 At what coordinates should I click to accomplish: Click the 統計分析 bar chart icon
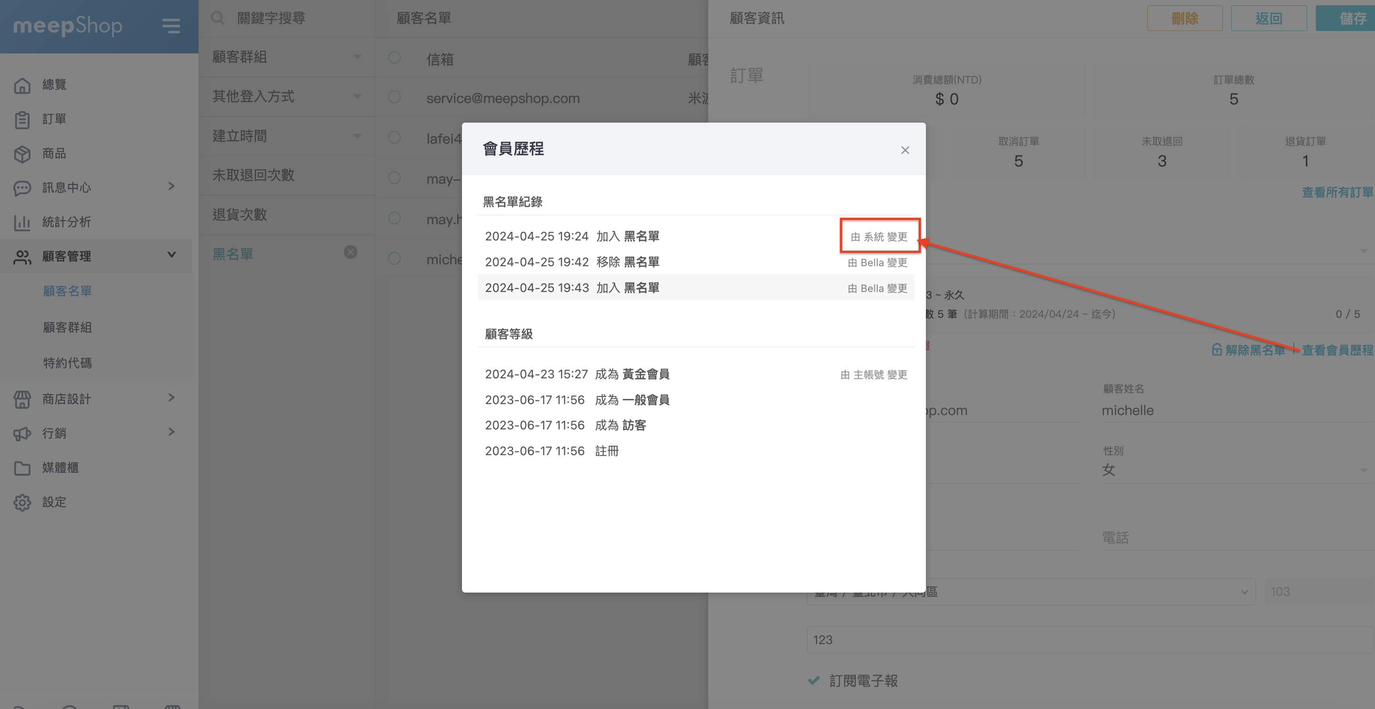(22, 222)
